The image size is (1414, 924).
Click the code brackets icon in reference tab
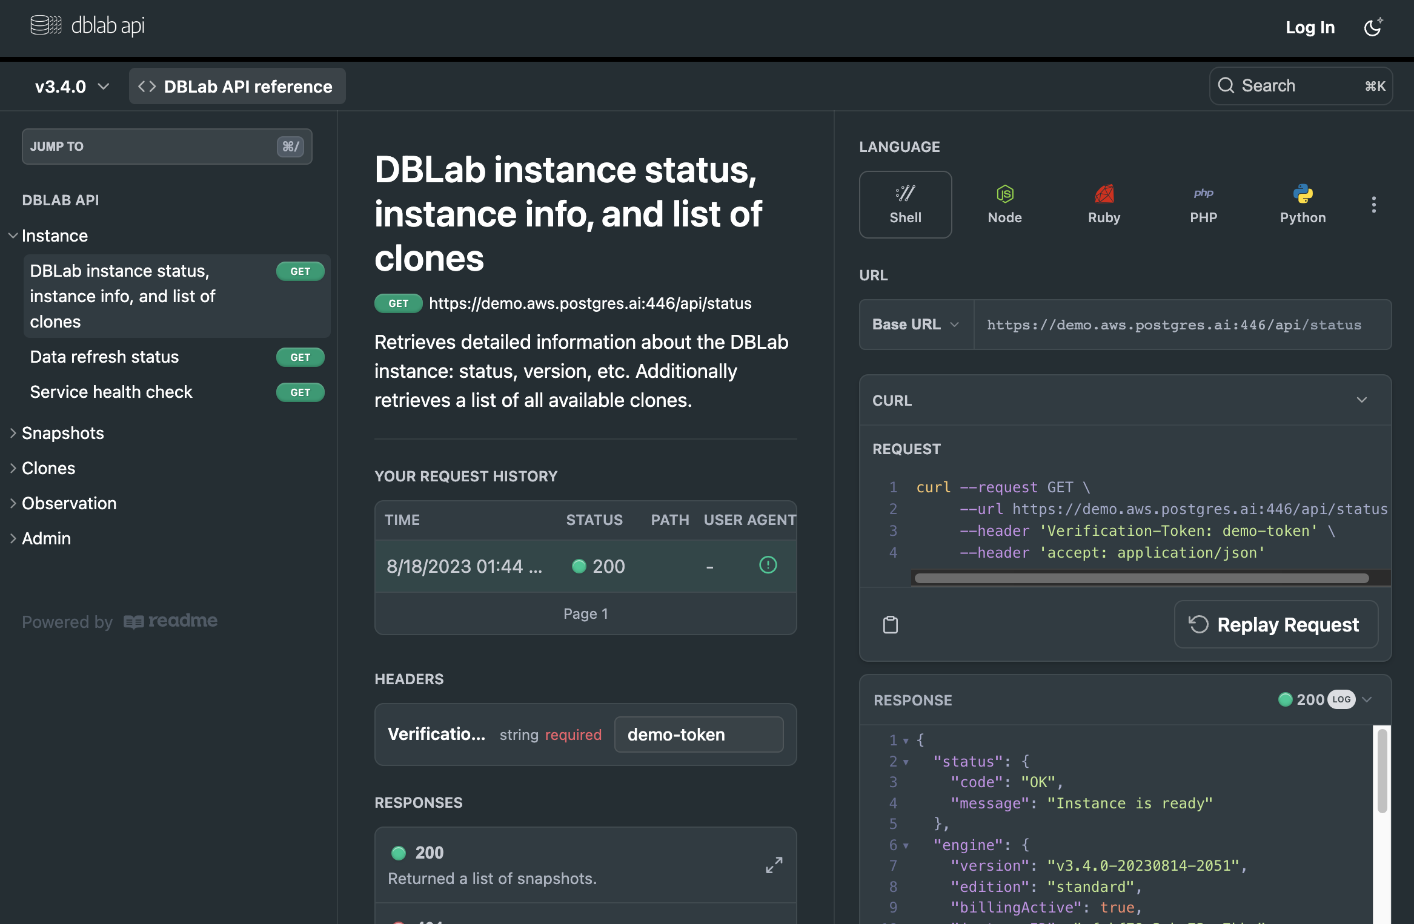pyautogui.click(x=147, y=86)
